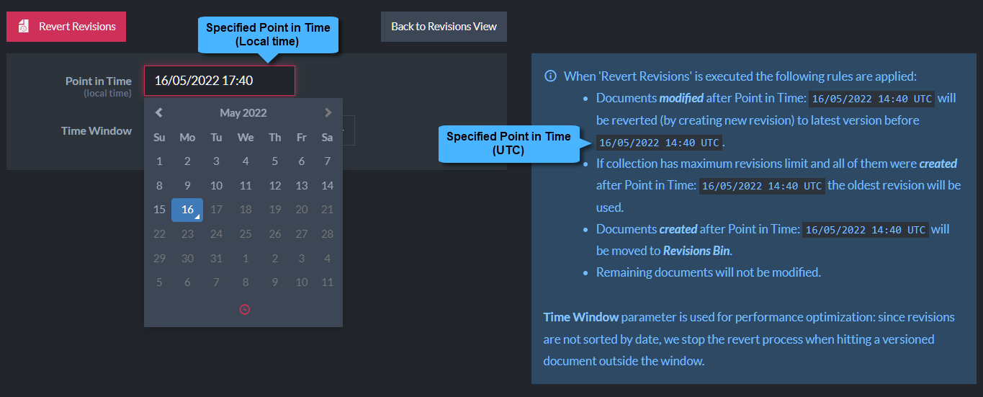Click the Point in Time label

point(99,81)
